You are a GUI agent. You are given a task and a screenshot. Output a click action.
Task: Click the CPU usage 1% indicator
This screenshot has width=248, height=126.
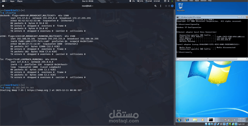132,1
